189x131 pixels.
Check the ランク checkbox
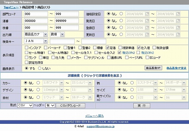click(x=26, y=57)
